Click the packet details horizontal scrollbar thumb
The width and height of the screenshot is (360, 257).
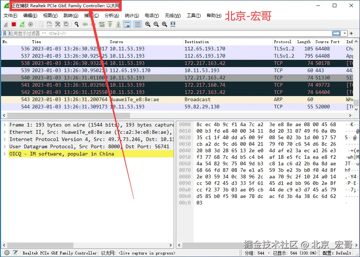click(x=40, y=245)
